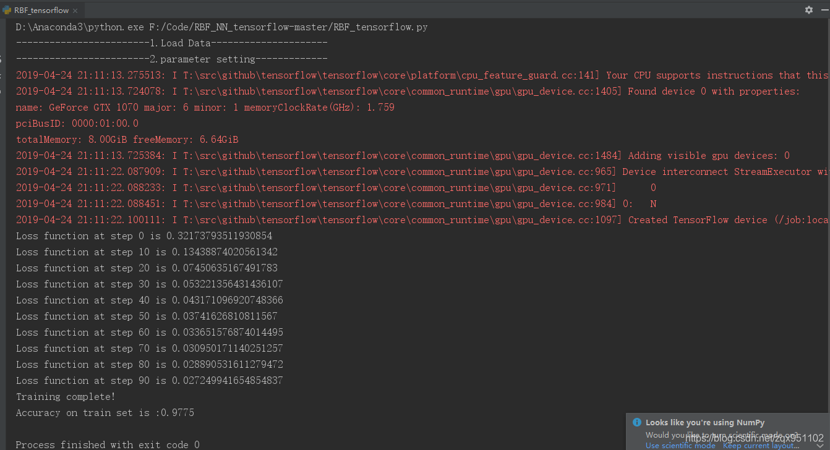The width and height of the screenshot is (830, 450).
Task: Click 'Accuracy on train set is :0.9775'
Action: pyautogui.click(x=105, y=413)
